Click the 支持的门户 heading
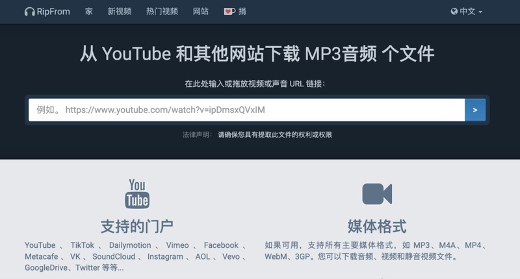 137,226
